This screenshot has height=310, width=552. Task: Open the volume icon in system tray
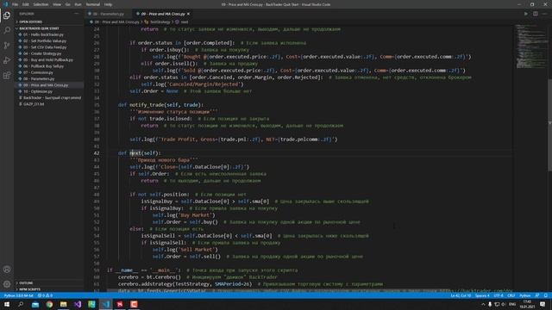point(504,304)
